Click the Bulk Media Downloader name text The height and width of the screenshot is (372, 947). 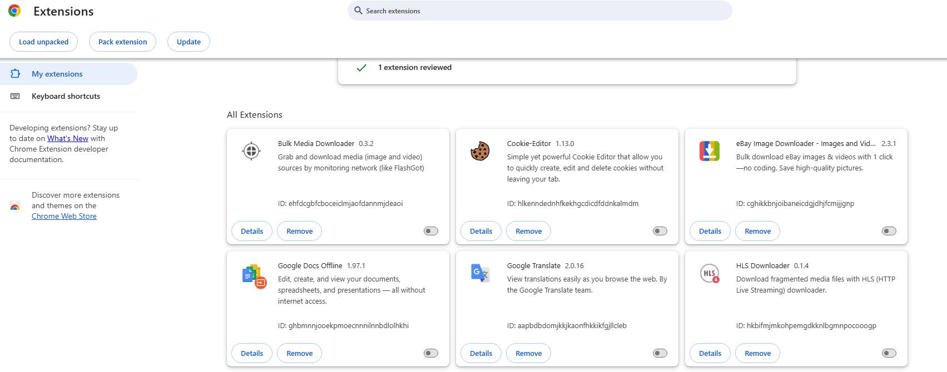316,143
